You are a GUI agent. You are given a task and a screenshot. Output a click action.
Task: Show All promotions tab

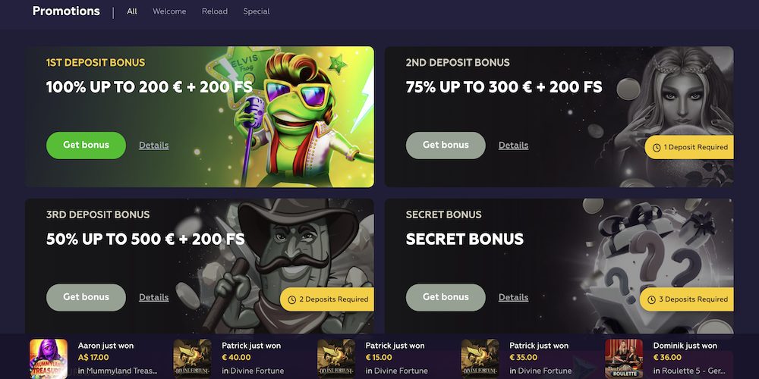coord(131,11)
